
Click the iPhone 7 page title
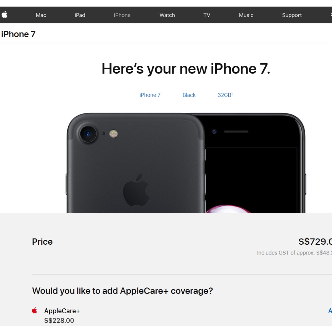click(x=18, y=34)
